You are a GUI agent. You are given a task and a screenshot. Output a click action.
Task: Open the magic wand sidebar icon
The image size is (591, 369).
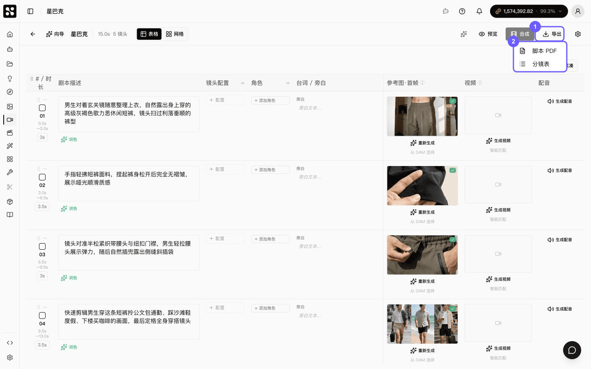(10, 146)
